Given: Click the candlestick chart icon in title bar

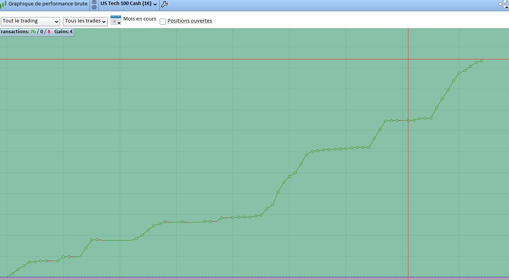Looking at the screenshot, I should click(3, 4).
